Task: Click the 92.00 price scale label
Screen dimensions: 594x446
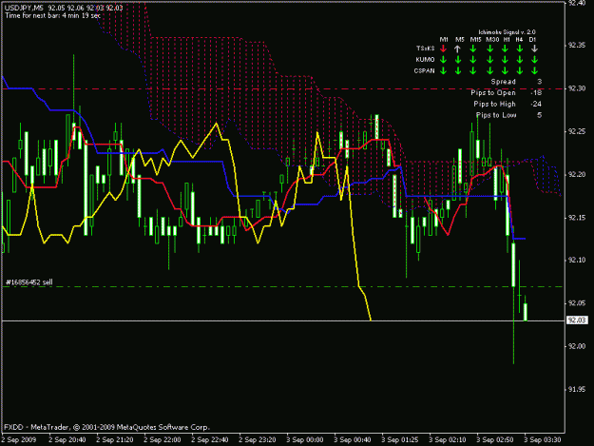Action: [x=577, y=346]
